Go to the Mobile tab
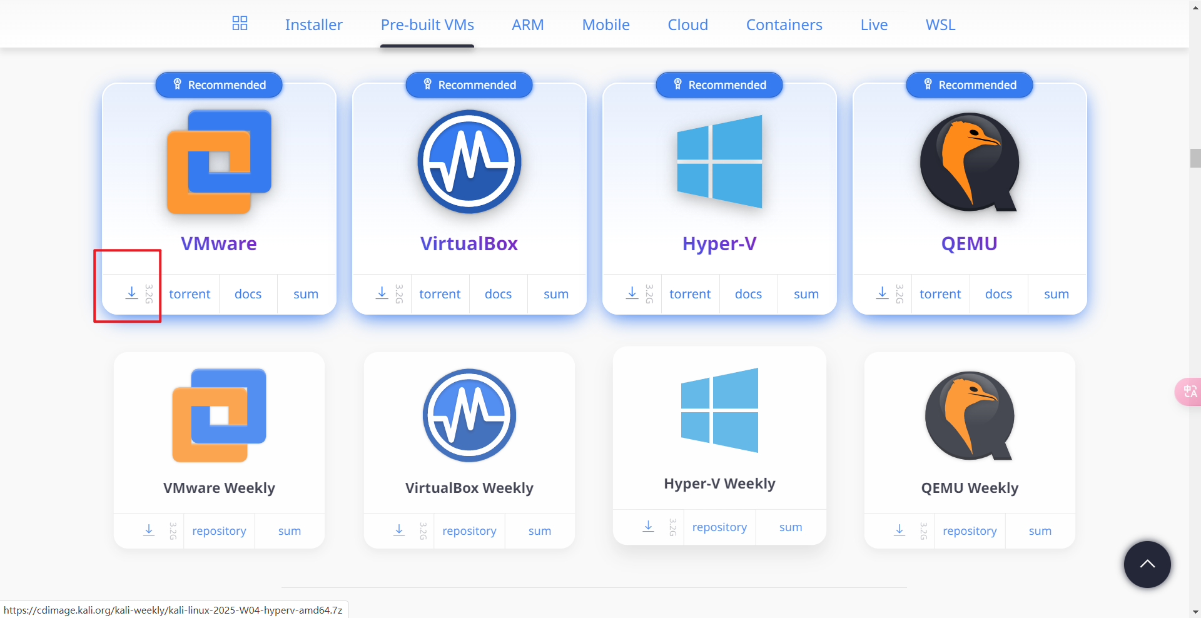Image resolution: width=1201 pixels, height=618 pixels. tap(606, 24)
